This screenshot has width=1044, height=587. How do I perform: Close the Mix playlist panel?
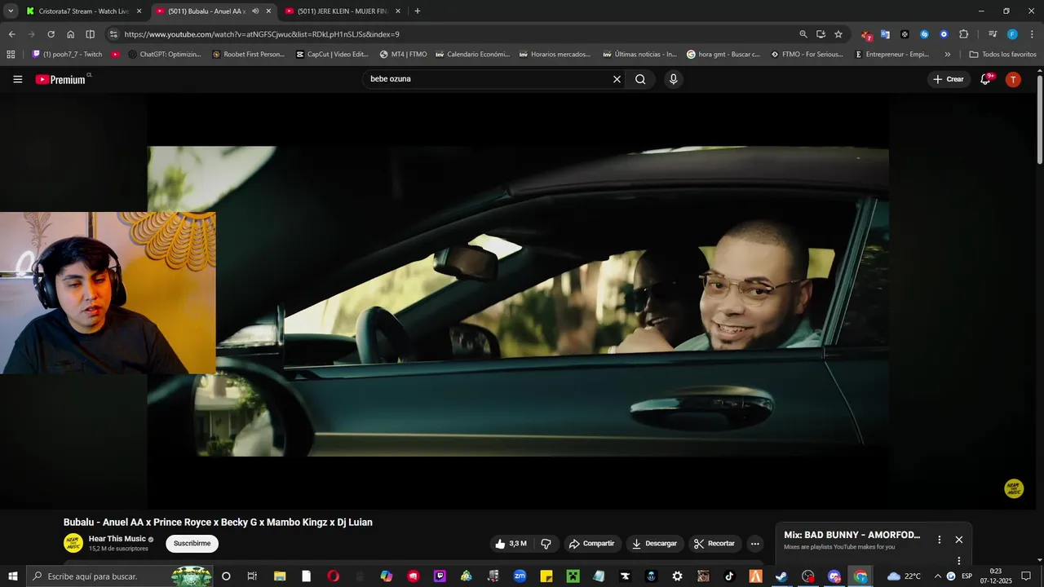pyautogui.click(x=959, y=540)
